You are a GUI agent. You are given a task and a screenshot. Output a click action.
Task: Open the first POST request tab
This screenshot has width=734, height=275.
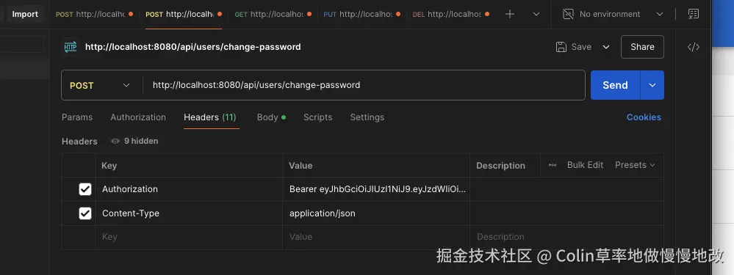click(94, 15)
